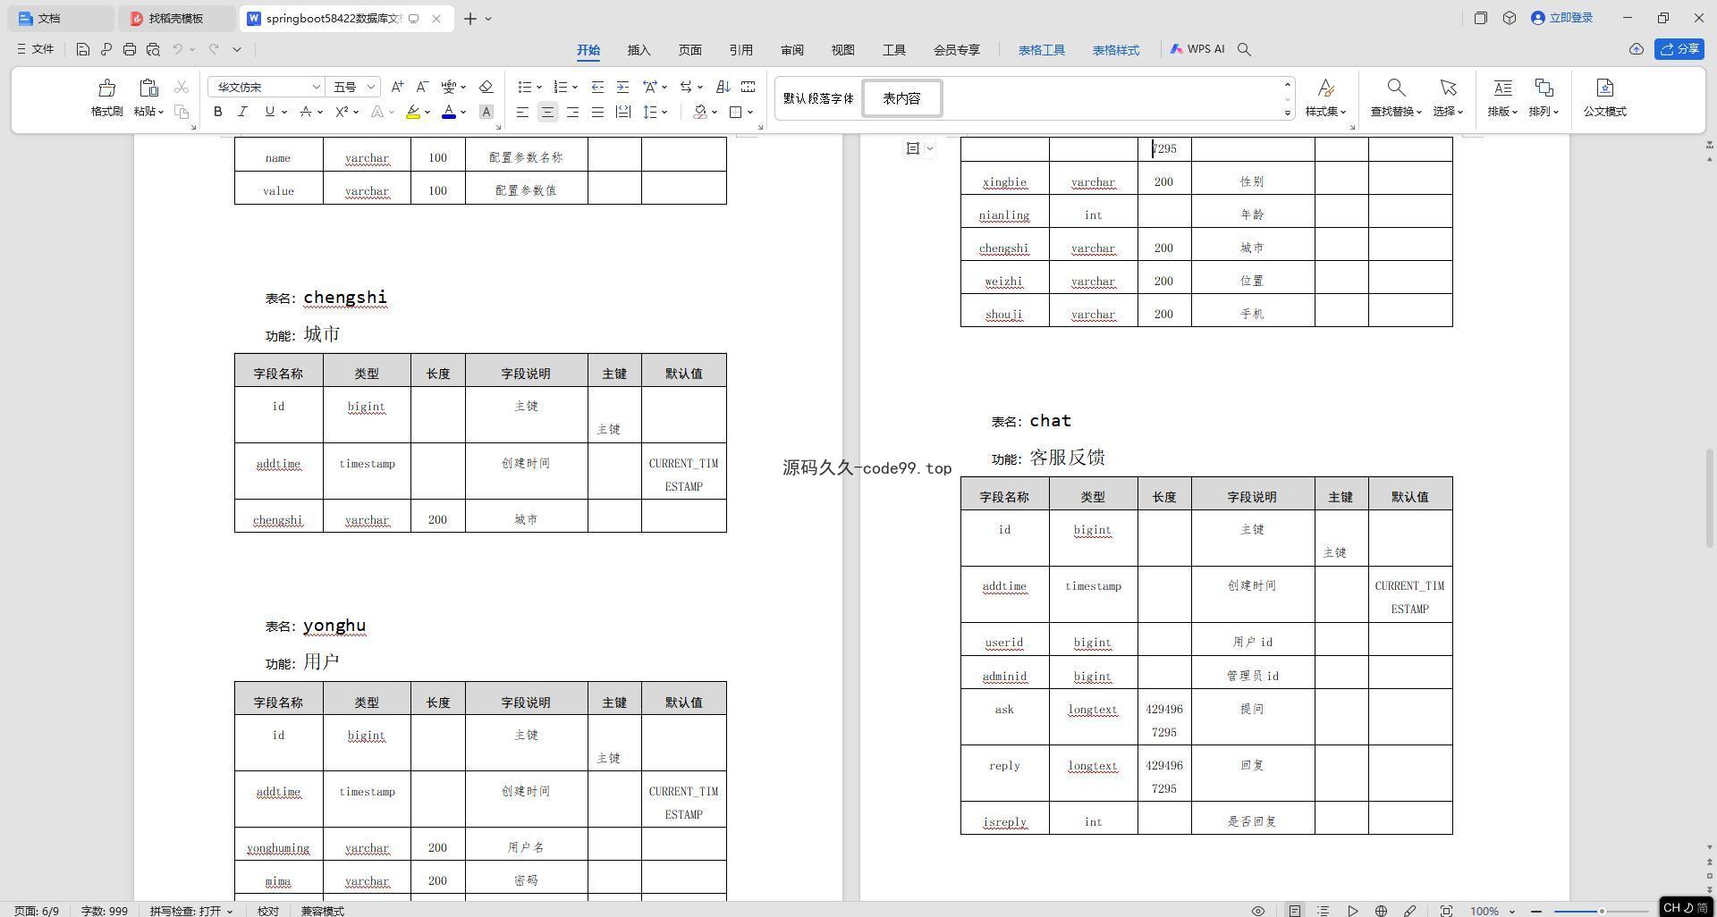Click 拼写检查 status bar toggle
The width and height of the screenshot is (1717, 917).
(x=190, y=911)
